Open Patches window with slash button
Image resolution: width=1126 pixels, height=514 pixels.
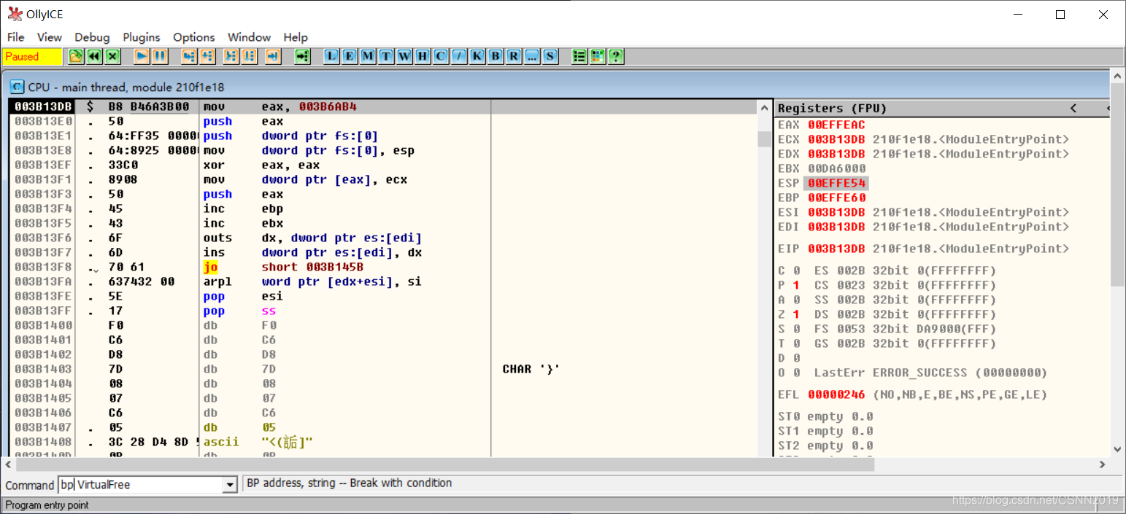[x=460, y=56]
